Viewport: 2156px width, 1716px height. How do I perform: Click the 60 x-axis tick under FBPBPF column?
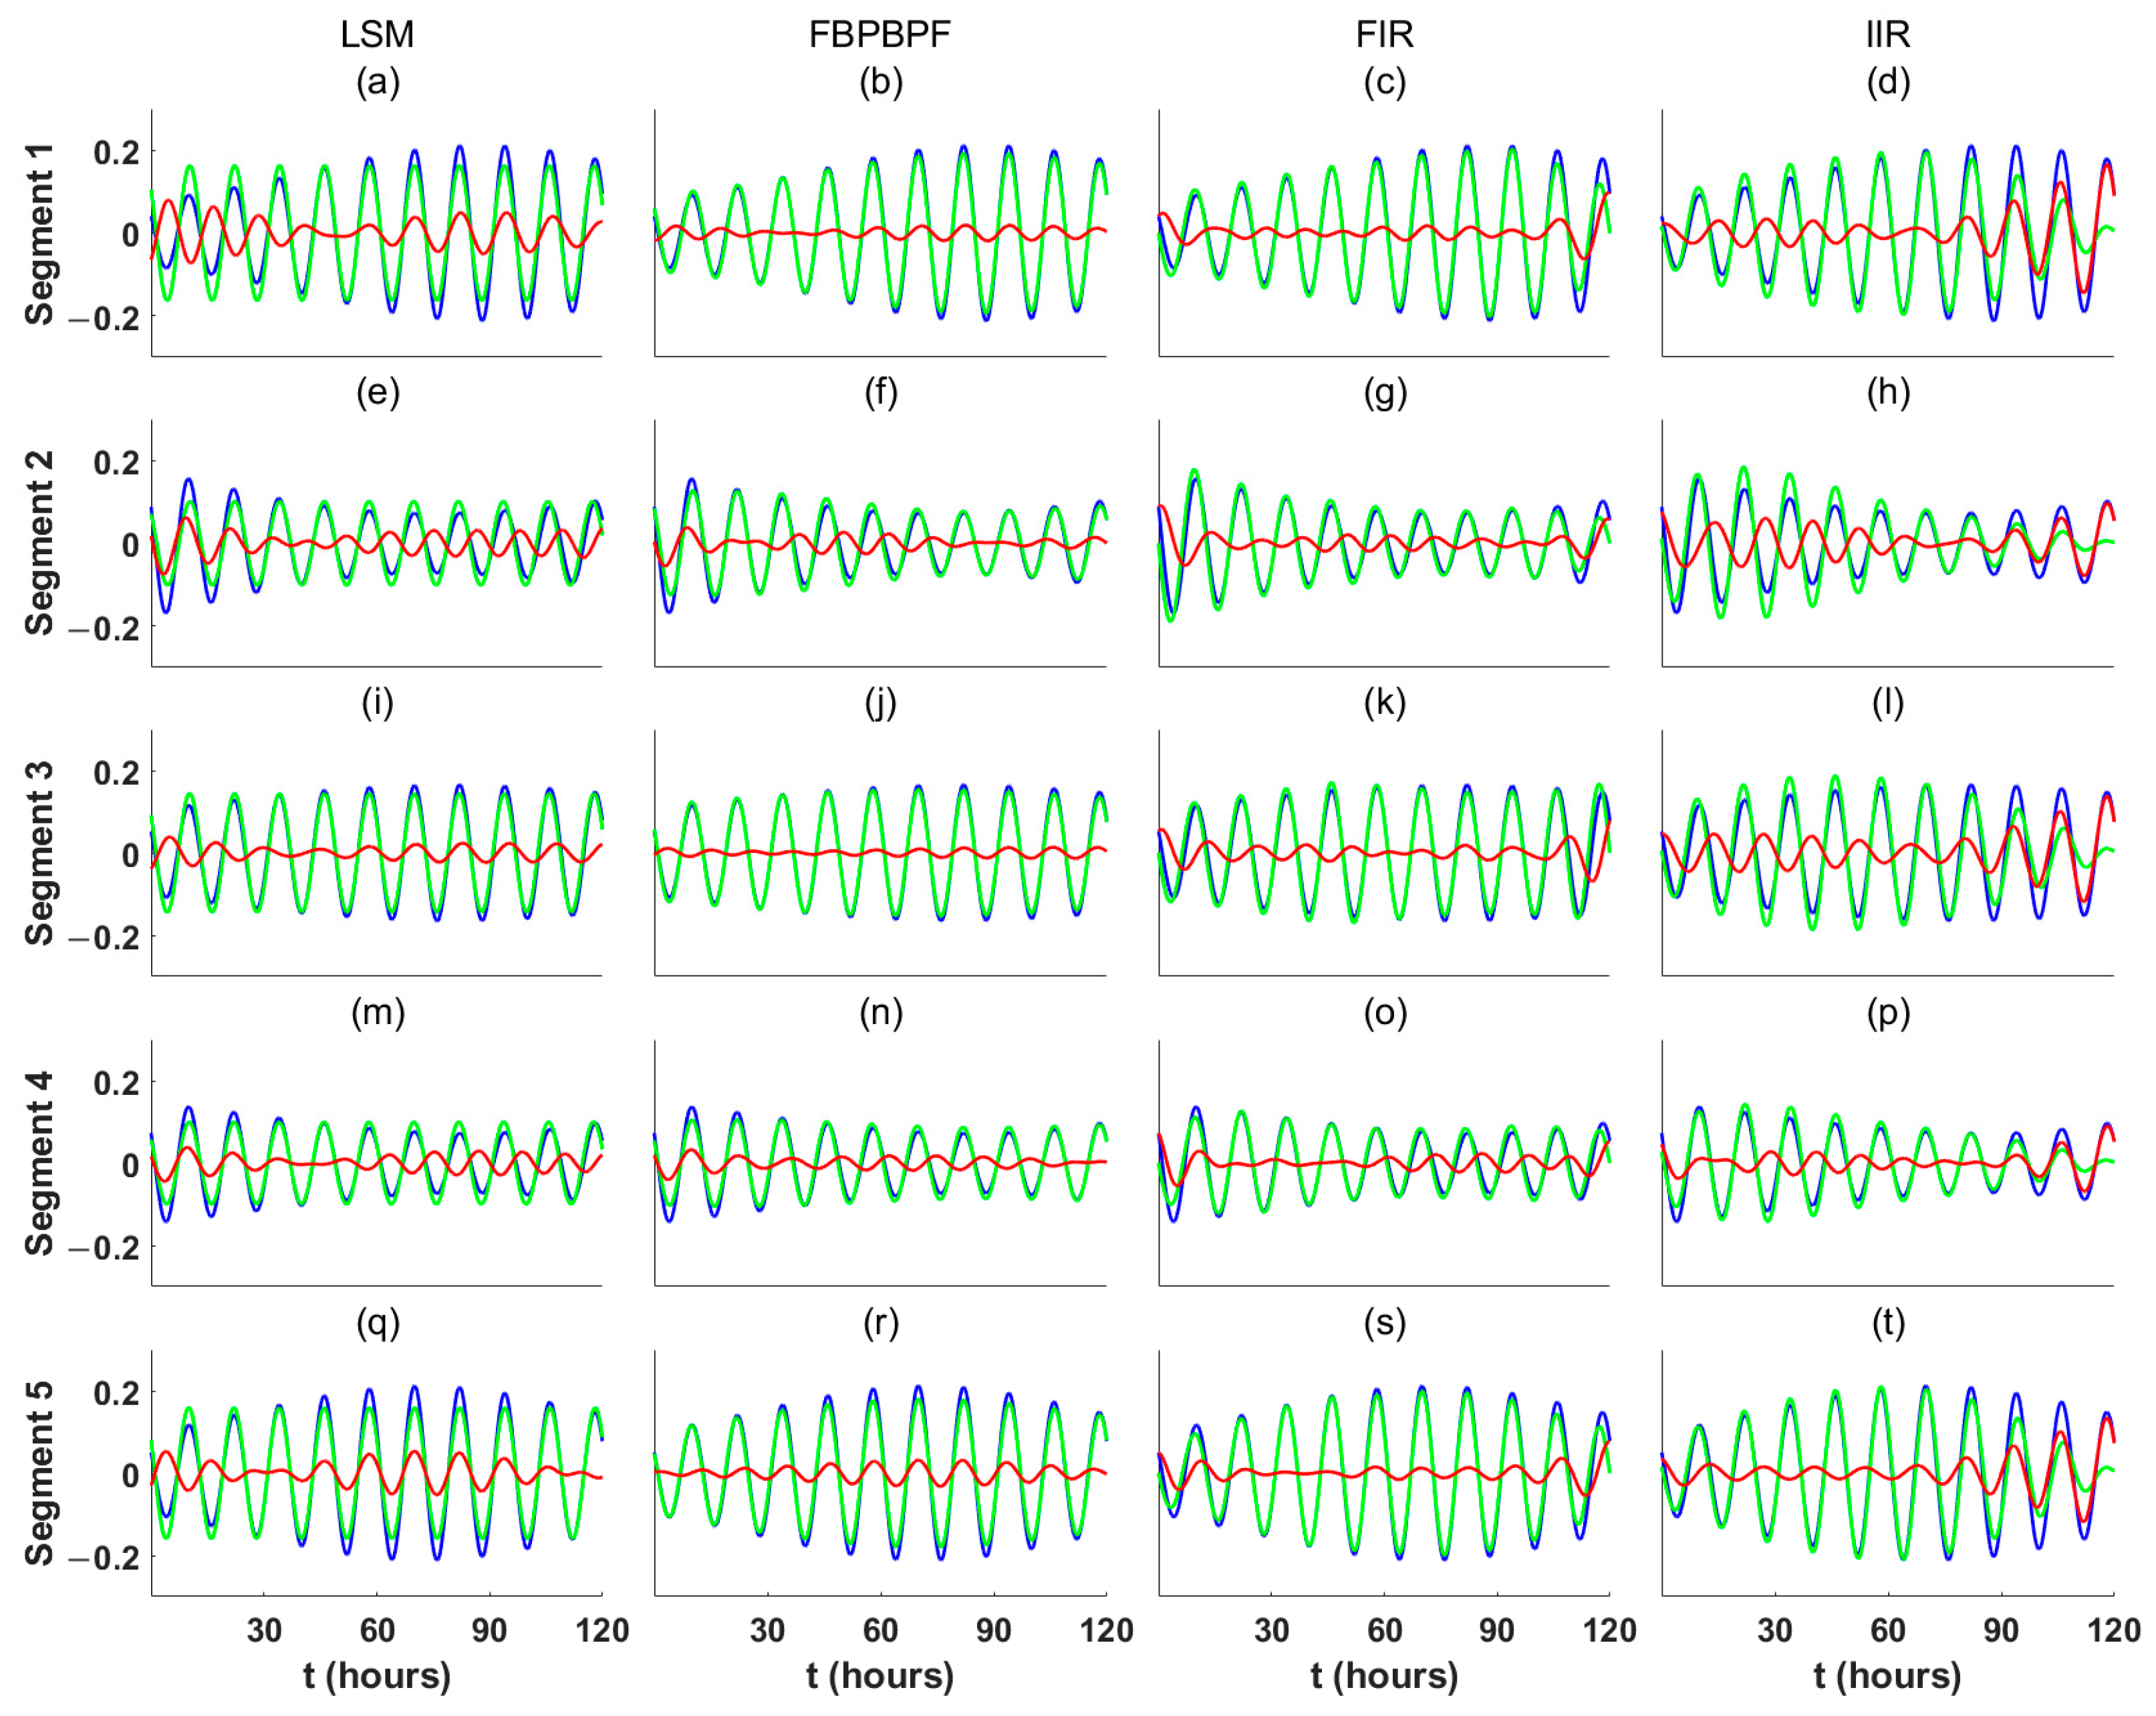880,1631
